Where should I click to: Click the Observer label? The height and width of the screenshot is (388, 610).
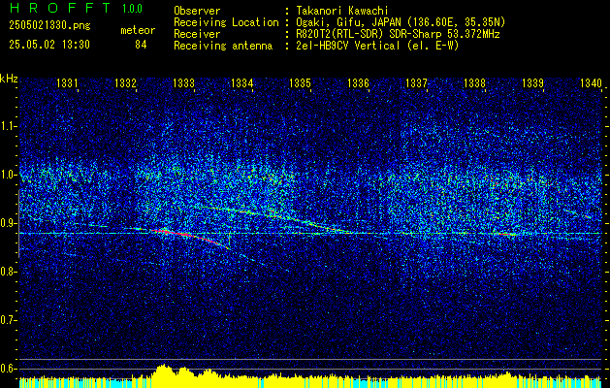[197, 11]
